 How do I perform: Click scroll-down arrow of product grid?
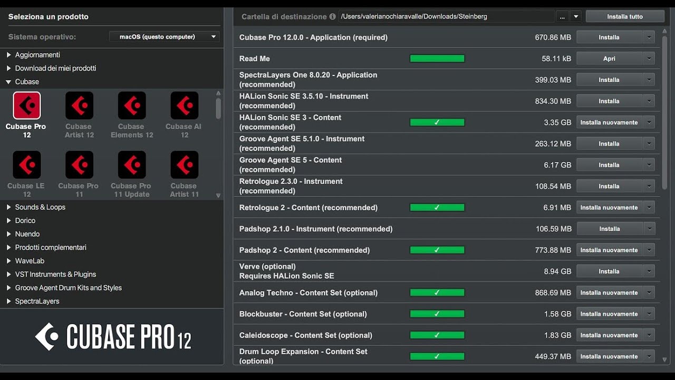tap(218, 195)
